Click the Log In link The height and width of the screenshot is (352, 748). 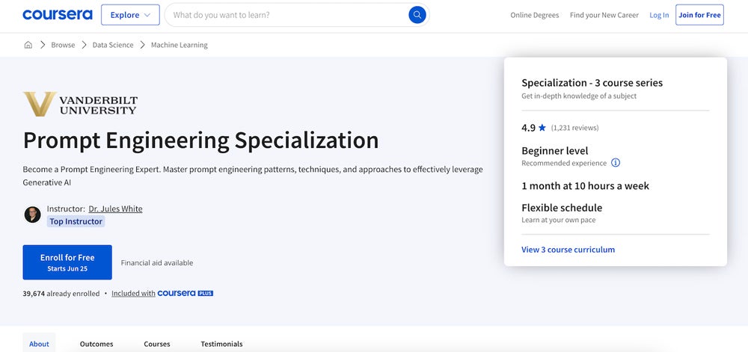pyautogui.click(x=659, y=15)
